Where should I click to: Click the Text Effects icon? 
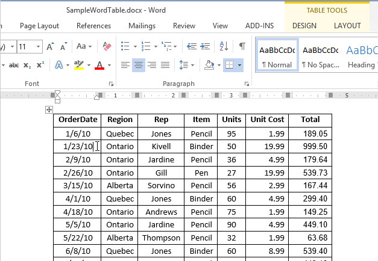[59, 65]
